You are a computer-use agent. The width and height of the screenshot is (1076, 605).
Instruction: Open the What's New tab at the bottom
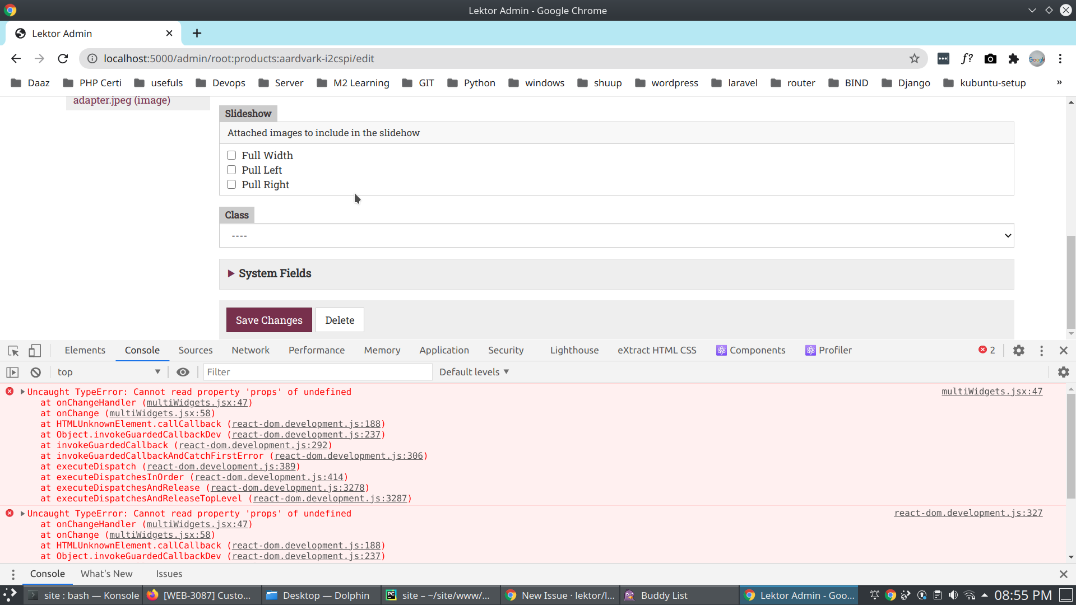pos(106,574)
